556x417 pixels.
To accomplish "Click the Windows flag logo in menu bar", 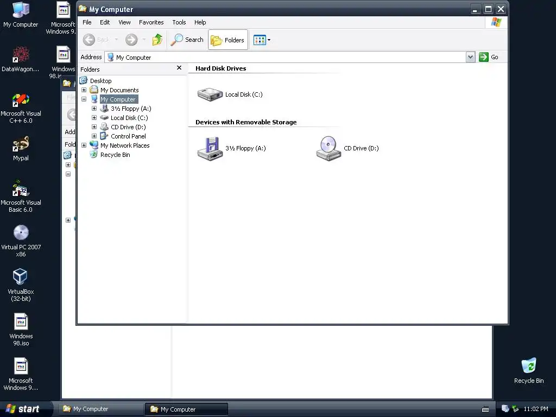I will tap(496, 22).
